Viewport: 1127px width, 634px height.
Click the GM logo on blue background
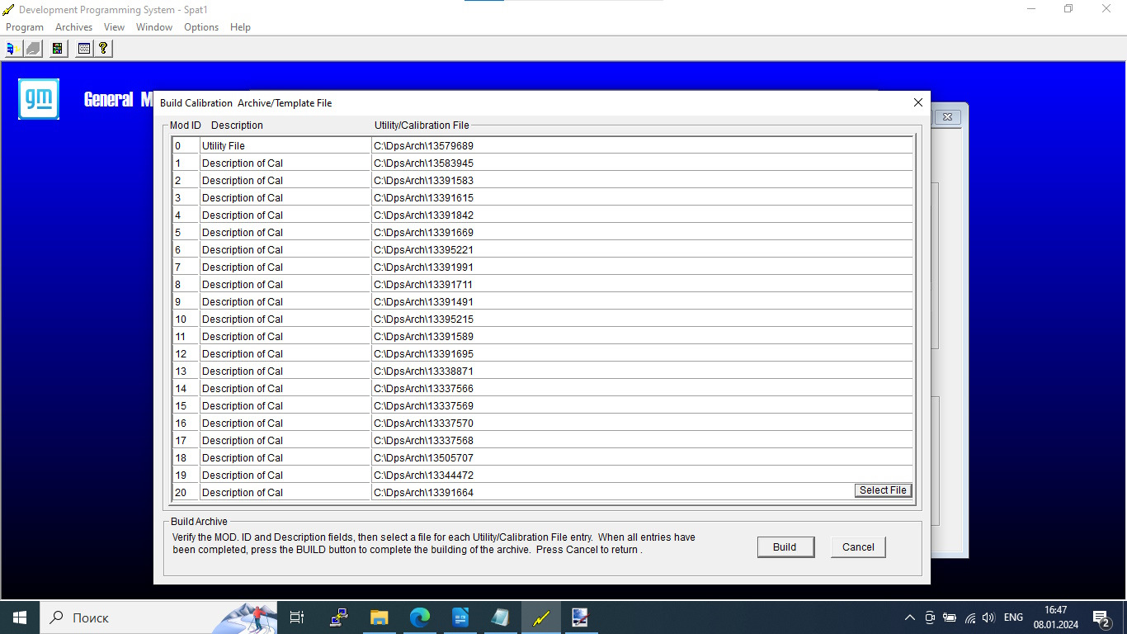39,99
